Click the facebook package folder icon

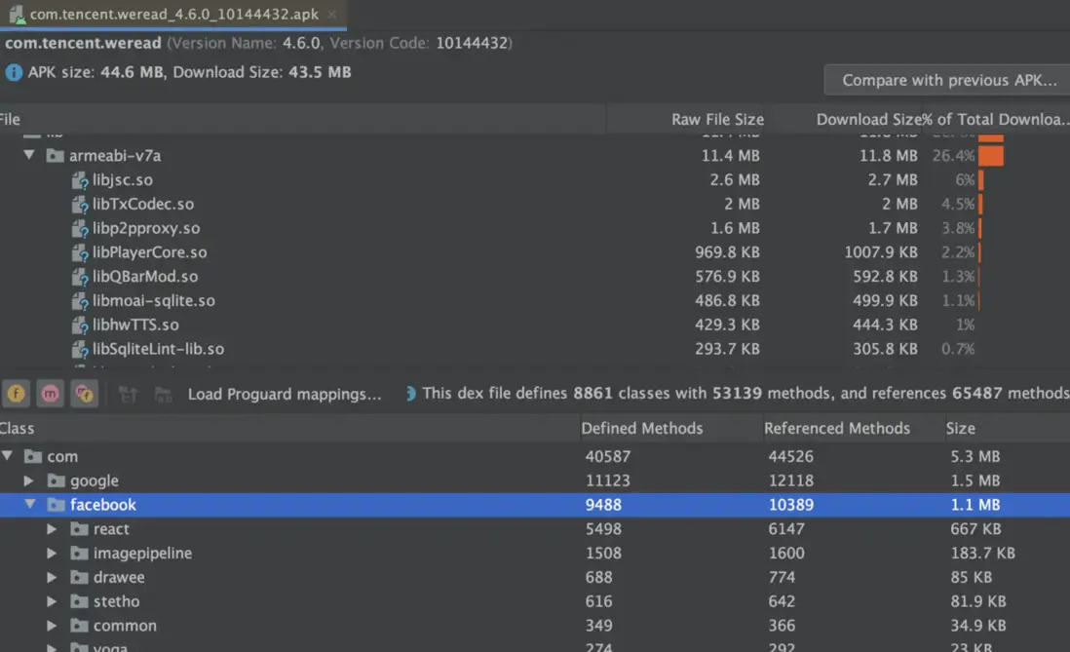click(57, 505)
